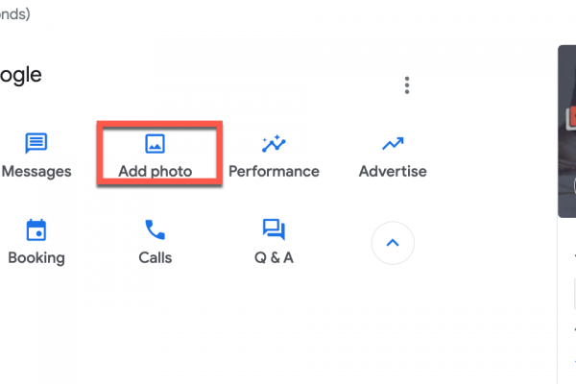Click the Performance text label
Viewport: 576px width, 384px height.
click(274, 172)
